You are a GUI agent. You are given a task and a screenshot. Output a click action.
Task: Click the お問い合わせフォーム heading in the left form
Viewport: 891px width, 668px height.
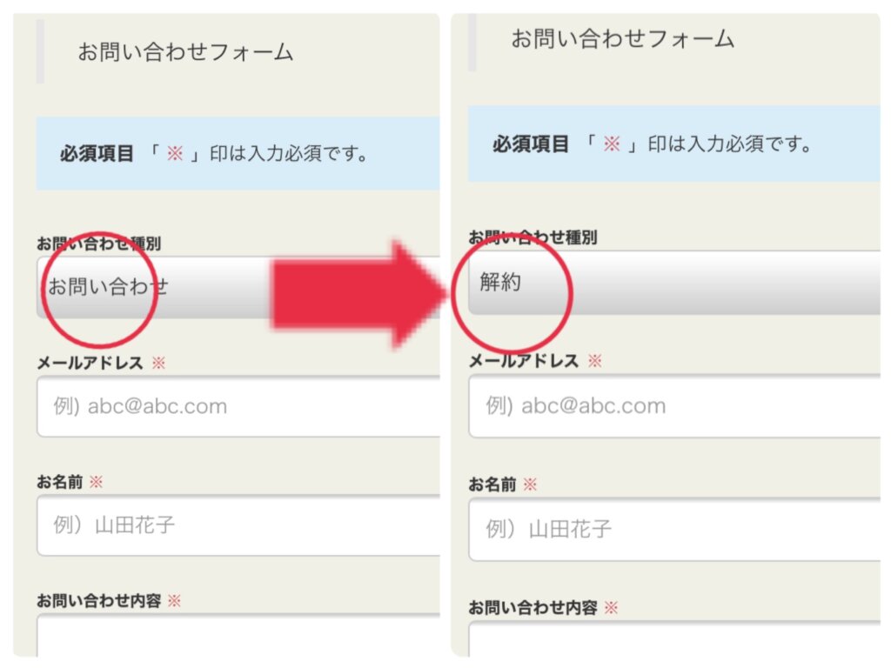(x=185, y=52)
